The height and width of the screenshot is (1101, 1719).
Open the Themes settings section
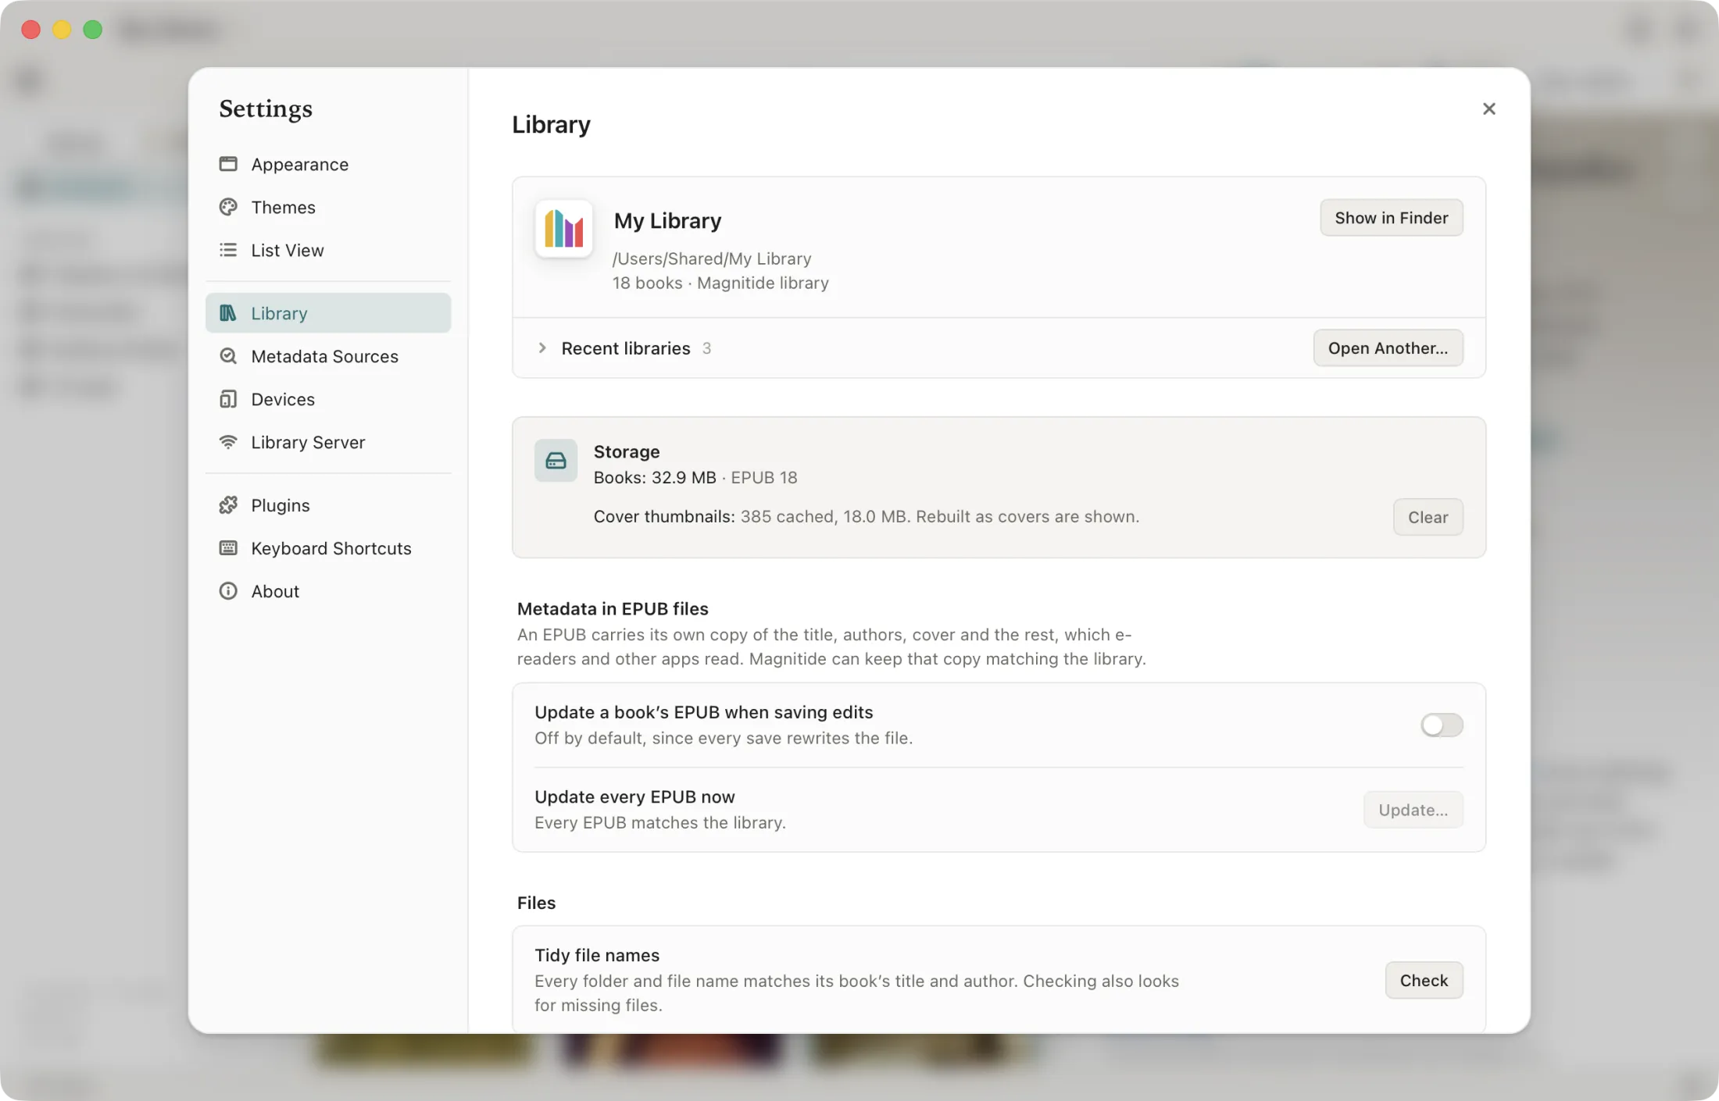click(x=328, y=207)
